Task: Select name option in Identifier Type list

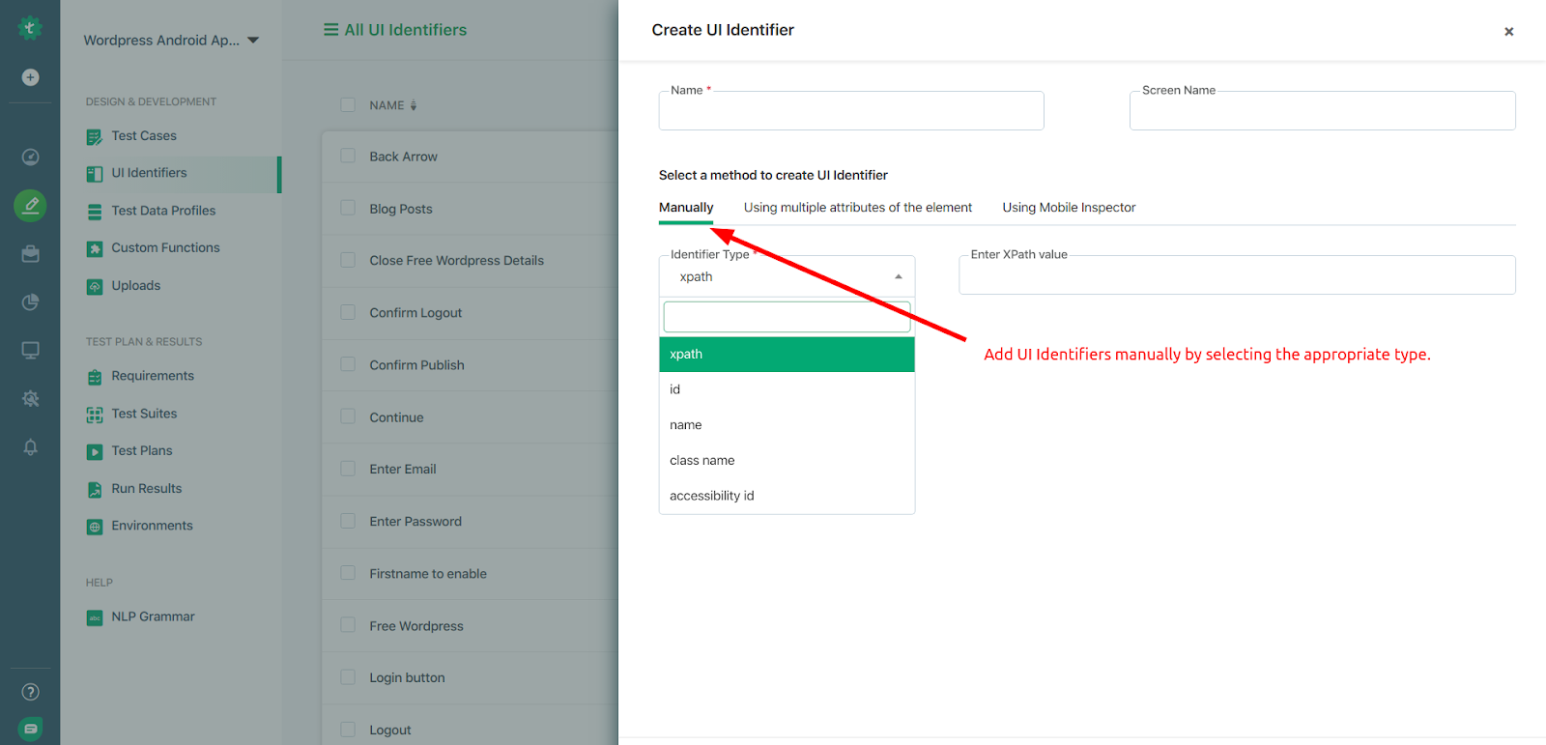Action: coord(787,425)
